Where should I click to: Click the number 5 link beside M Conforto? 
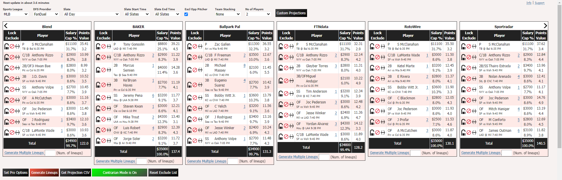click(518, 120)
